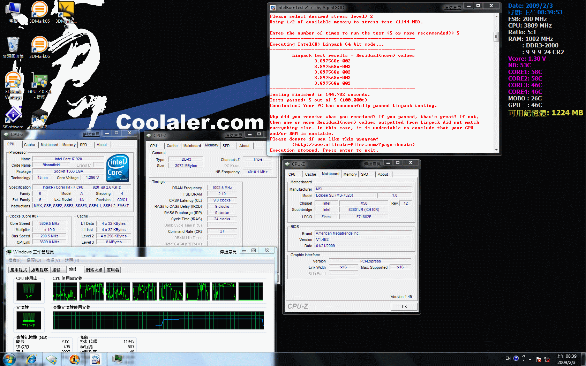Open the 檔案(F) menu in Task Manager
Image resolution: width=586 pixels, height=366 pixels.
(15, 260)
